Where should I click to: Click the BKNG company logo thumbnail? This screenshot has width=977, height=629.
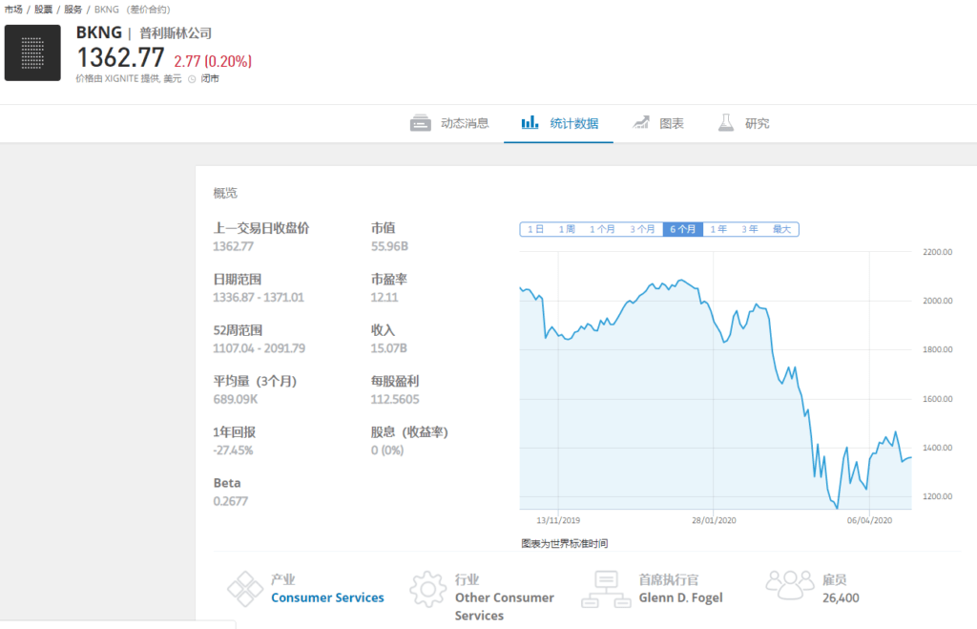[32, 53]
